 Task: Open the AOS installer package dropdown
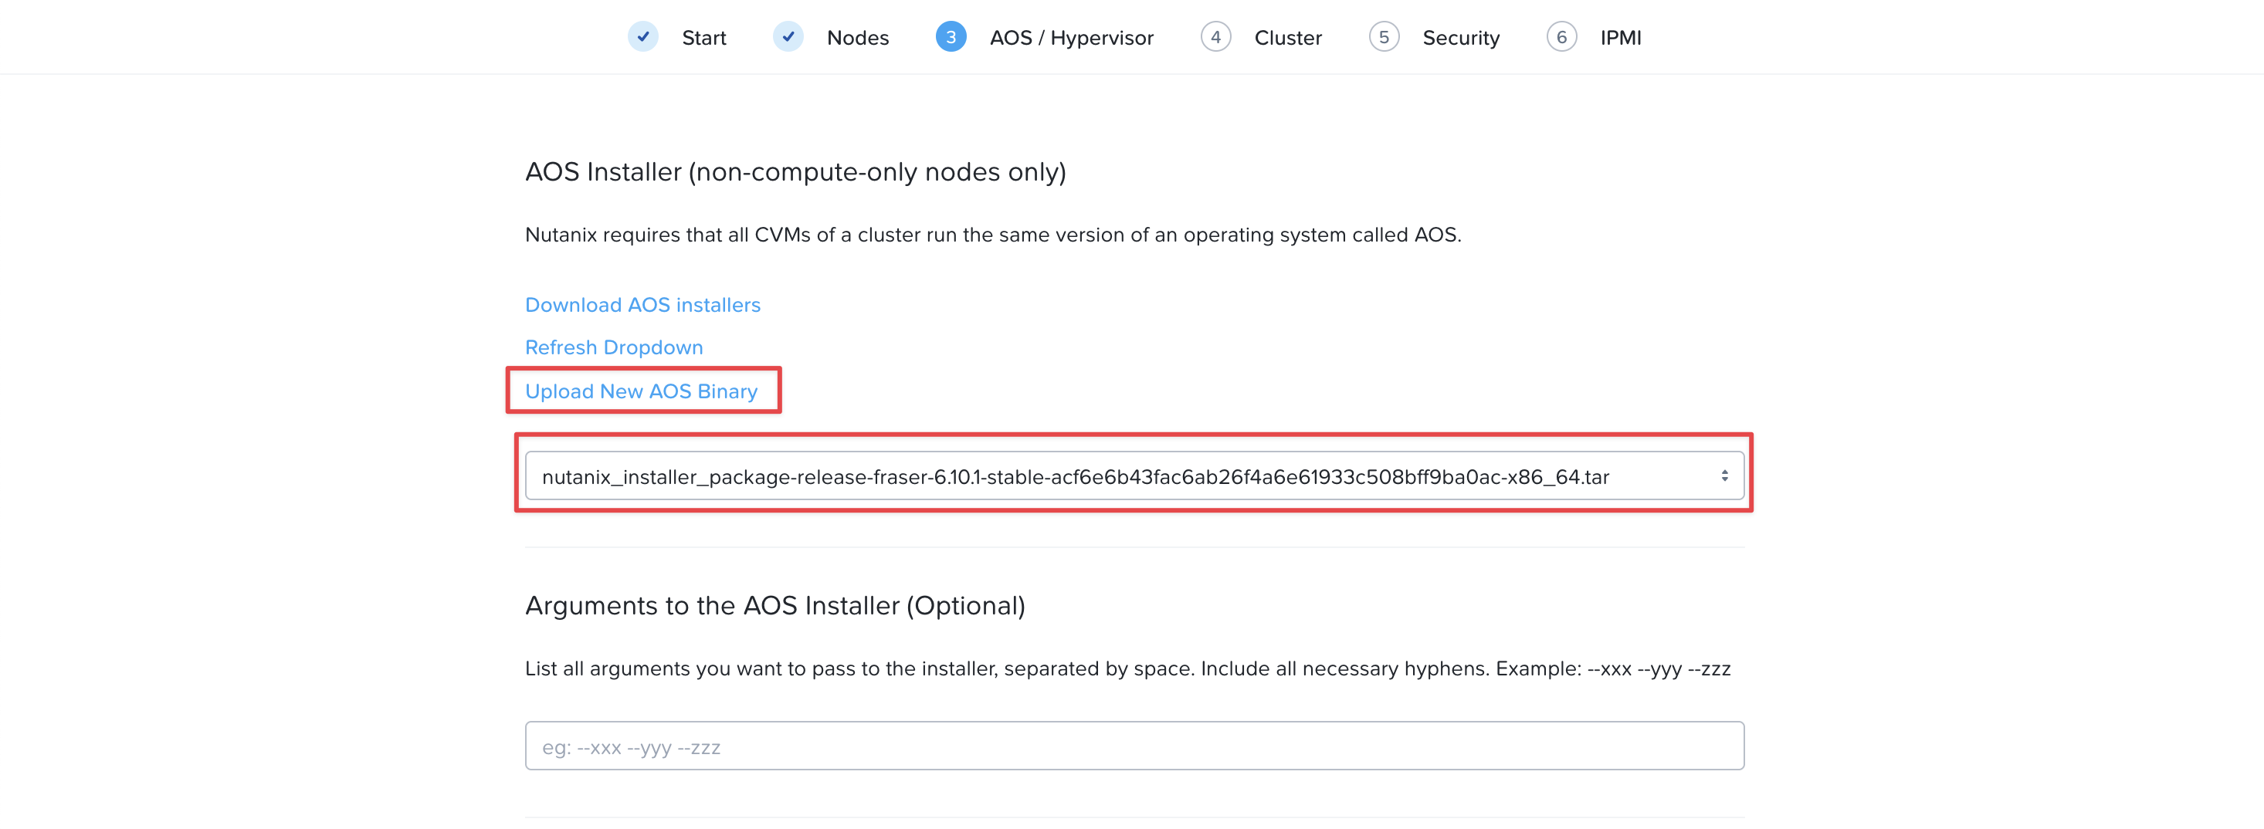[1134, 475]
